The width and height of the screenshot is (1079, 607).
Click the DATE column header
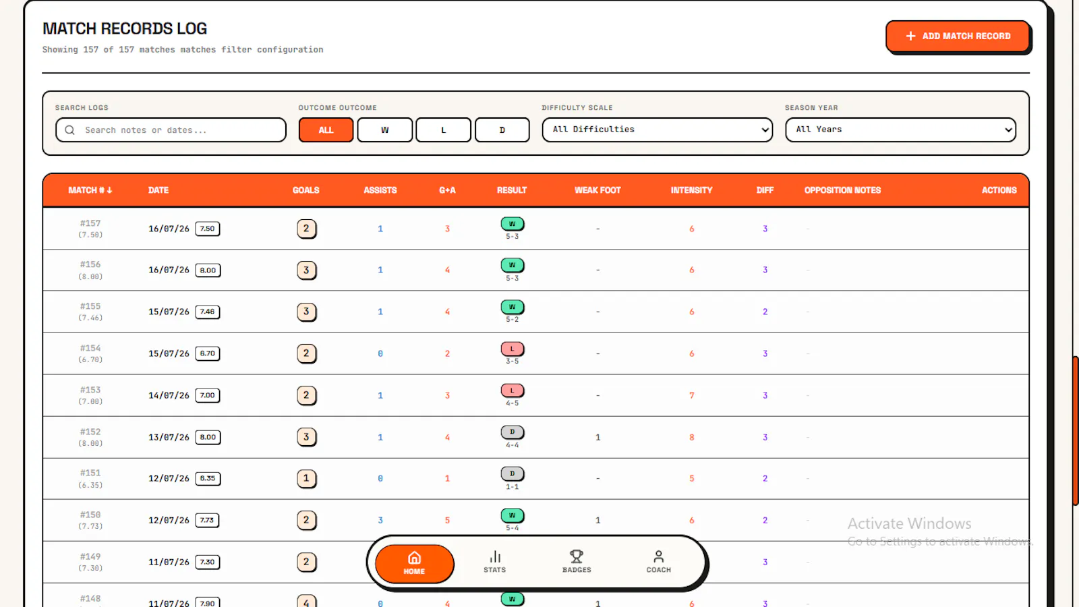click(158, 190)
